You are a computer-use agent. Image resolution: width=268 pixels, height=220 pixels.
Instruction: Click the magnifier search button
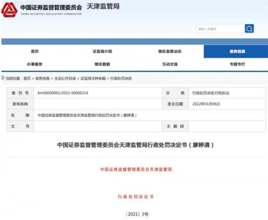(x=249, y=29)
